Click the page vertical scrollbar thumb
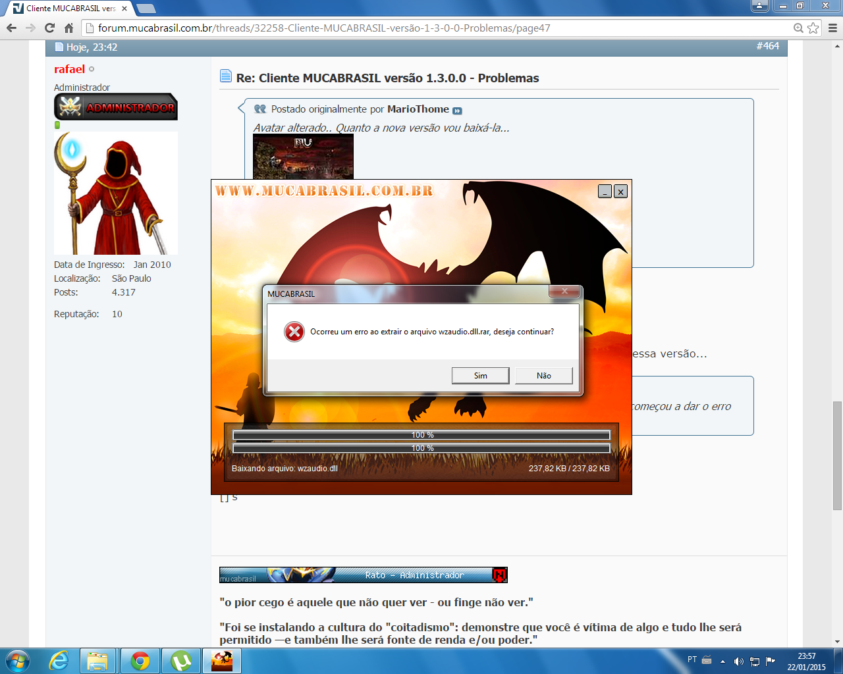 click(837, 454)
